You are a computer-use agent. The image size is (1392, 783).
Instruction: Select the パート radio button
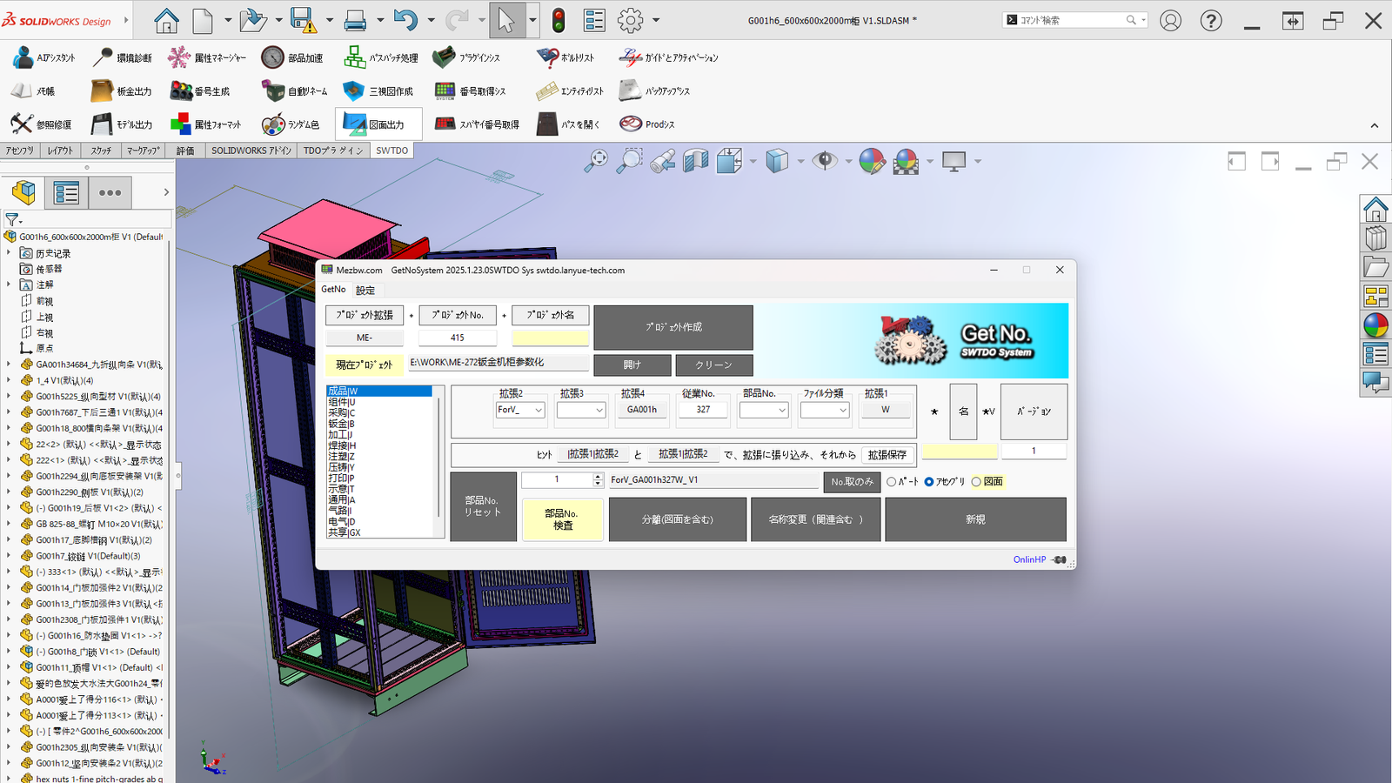tap(892, 482)
